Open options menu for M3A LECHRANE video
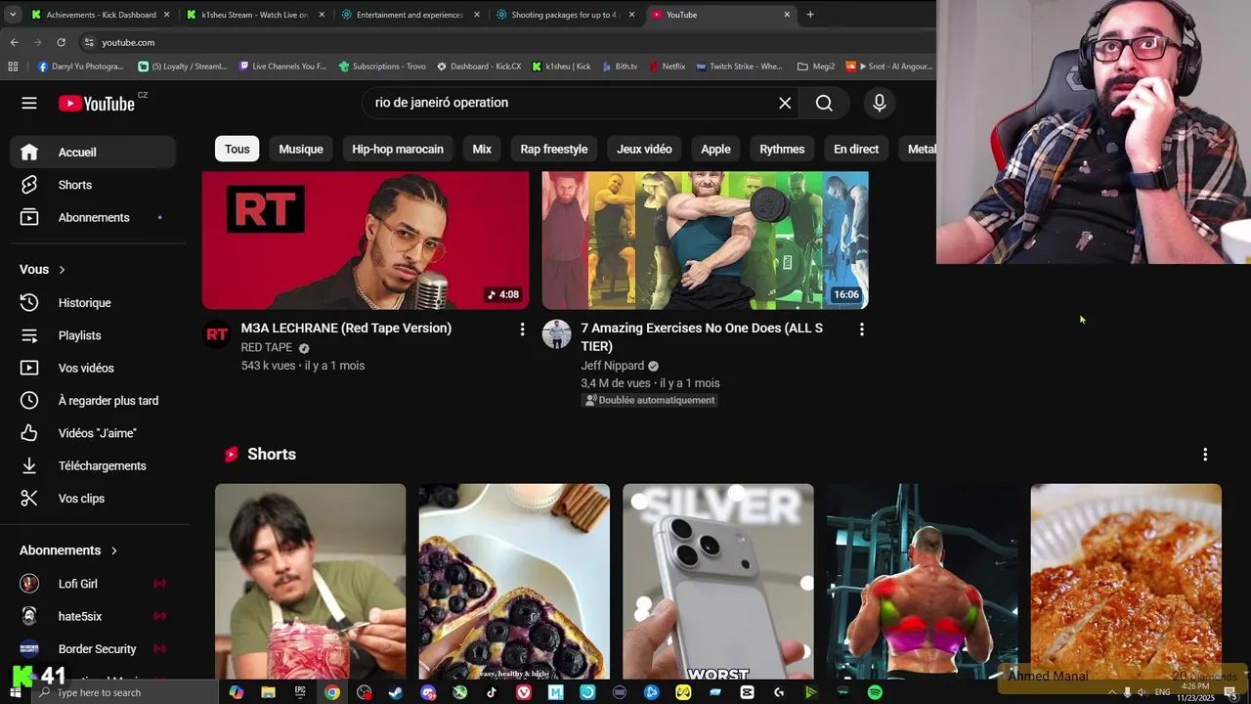The width and height of the screenshot is (1251, 704). [522, 330]
